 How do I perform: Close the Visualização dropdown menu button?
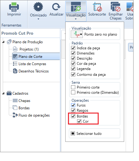[76, 11]
